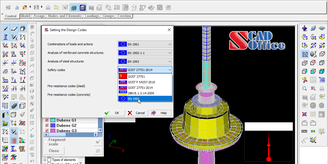The width and height of the screenshot is (328, 164).
Task: Click the blue I-beam section icon
Action: click(x=14, y=149)
